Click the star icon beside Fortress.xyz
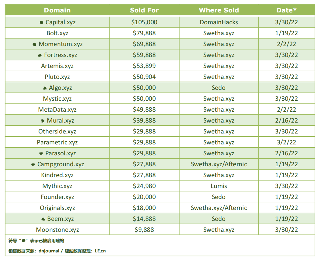The height and width of the screenshot is (260, 321). point(40,55)
